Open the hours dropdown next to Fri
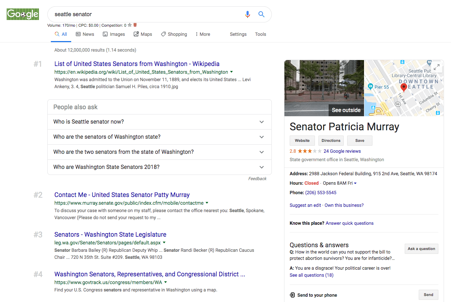 (x=355, y=183)
